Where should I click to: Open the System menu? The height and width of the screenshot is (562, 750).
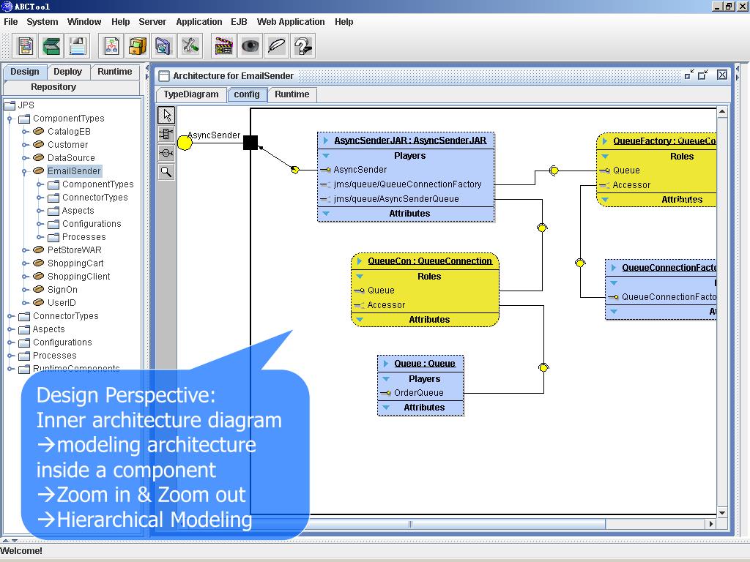tap(42, 22)
